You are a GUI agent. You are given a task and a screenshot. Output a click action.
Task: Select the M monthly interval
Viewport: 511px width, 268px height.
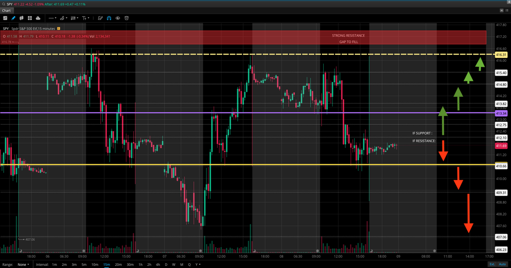[181, 265]
